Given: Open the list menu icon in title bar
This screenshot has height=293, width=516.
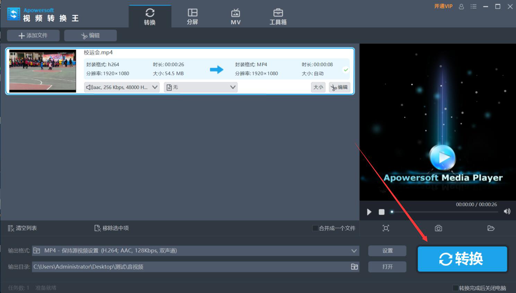Looking at the screenshot, I should tap(473, 6).
